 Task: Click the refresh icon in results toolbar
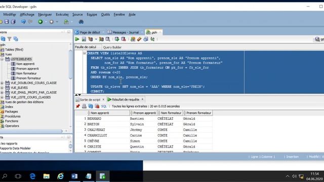click(91, 106)
